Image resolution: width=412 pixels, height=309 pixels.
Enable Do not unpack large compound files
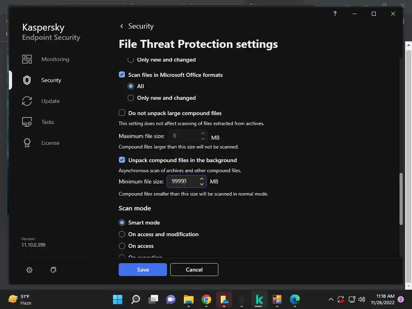pos(122,113)
